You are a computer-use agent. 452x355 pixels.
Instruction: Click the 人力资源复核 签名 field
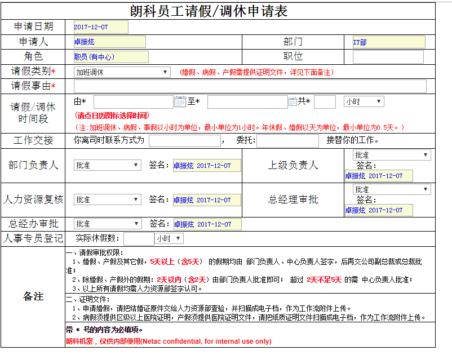[x=207, y=199]
